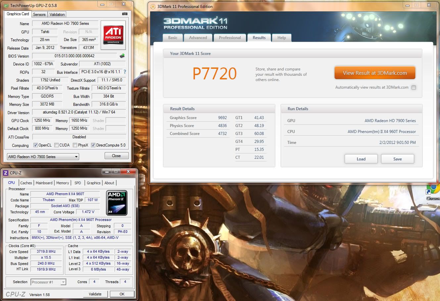
Task: Click the Load button in Run Details
Action: pyautogui.click(x=361, y=159)
